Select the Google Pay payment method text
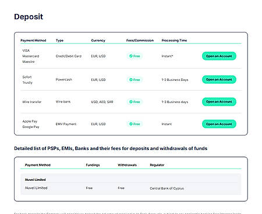 [31, 127]
